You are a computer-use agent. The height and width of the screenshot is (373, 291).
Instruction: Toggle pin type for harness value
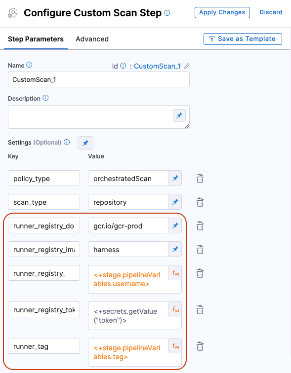click(x=175, y=249)
